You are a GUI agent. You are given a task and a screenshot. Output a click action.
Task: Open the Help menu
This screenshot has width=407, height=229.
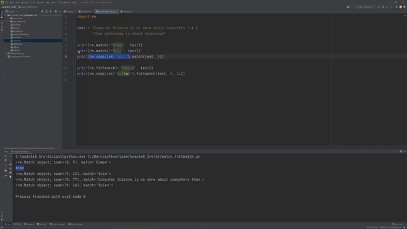(74, 3)
